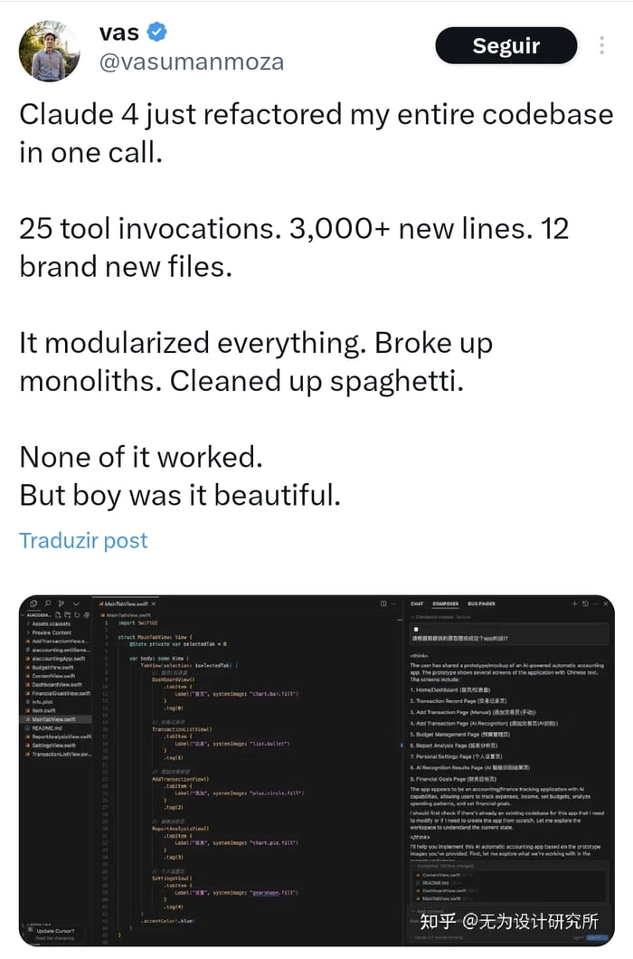Click the Search magnifier icon in the activity bar
The height and width of the screenshot is (959, 633).
[47, 603]
